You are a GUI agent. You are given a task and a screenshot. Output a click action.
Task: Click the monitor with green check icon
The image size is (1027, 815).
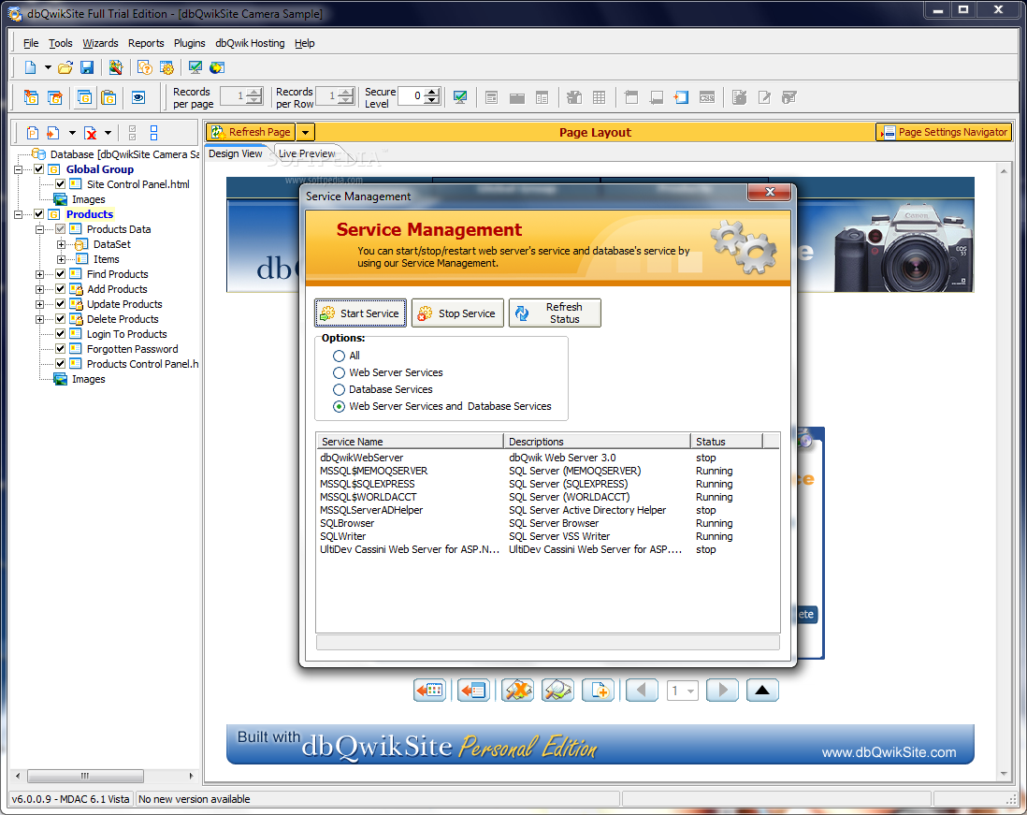point(195,67)
